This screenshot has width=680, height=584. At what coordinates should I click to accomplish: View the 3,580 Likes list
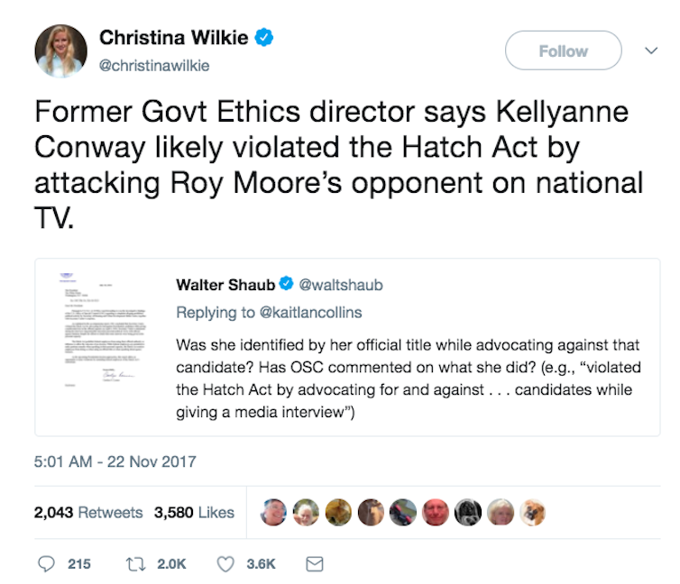(x=194, y=512)
